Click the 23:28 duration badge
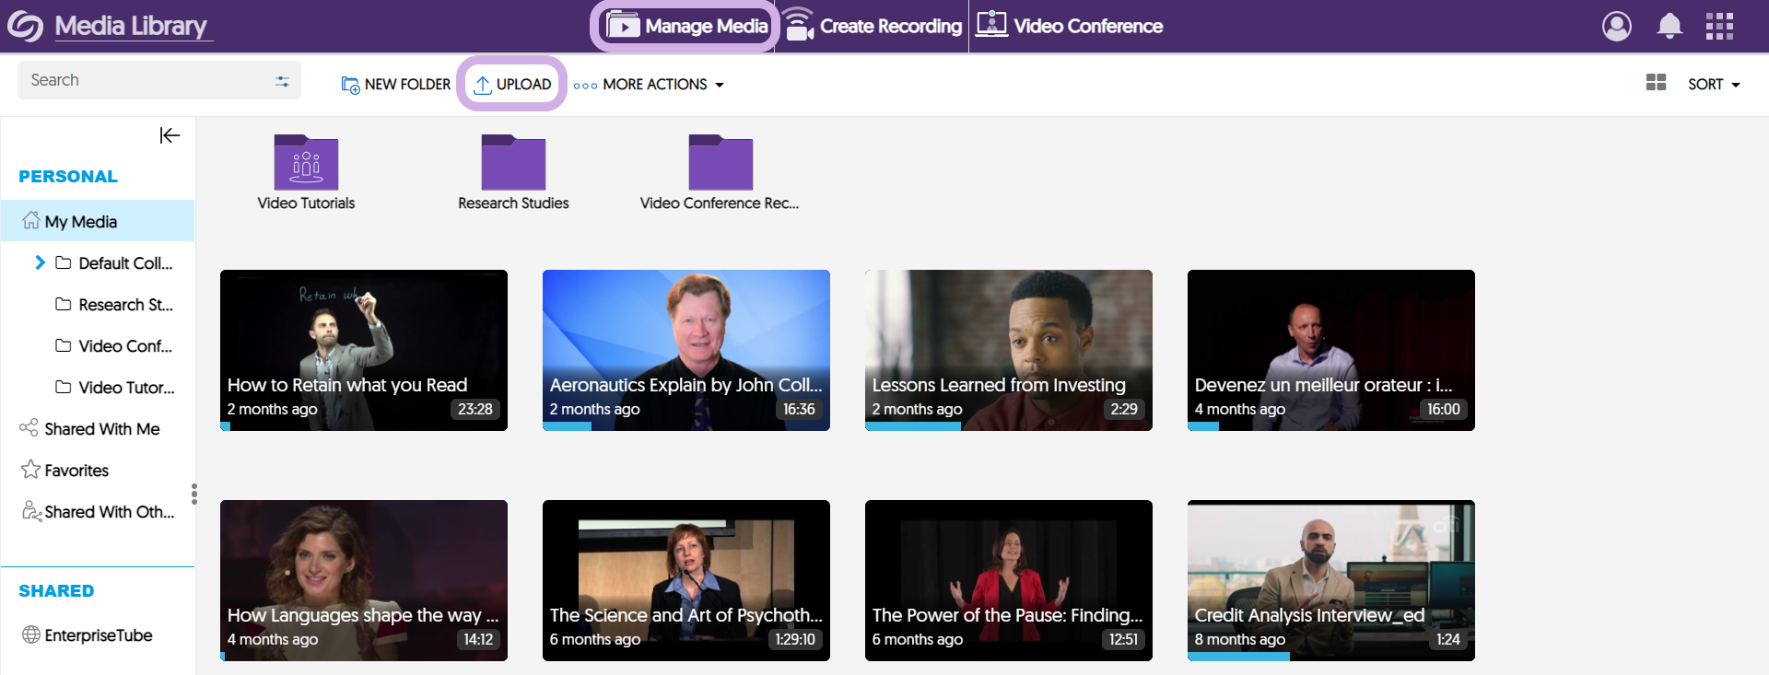The image size is (1769, 675). tap(475, 409)
